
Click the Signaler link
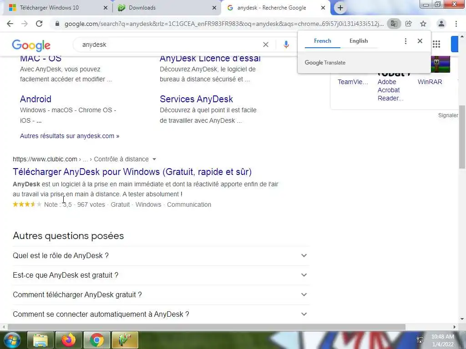tap(448, 115)
